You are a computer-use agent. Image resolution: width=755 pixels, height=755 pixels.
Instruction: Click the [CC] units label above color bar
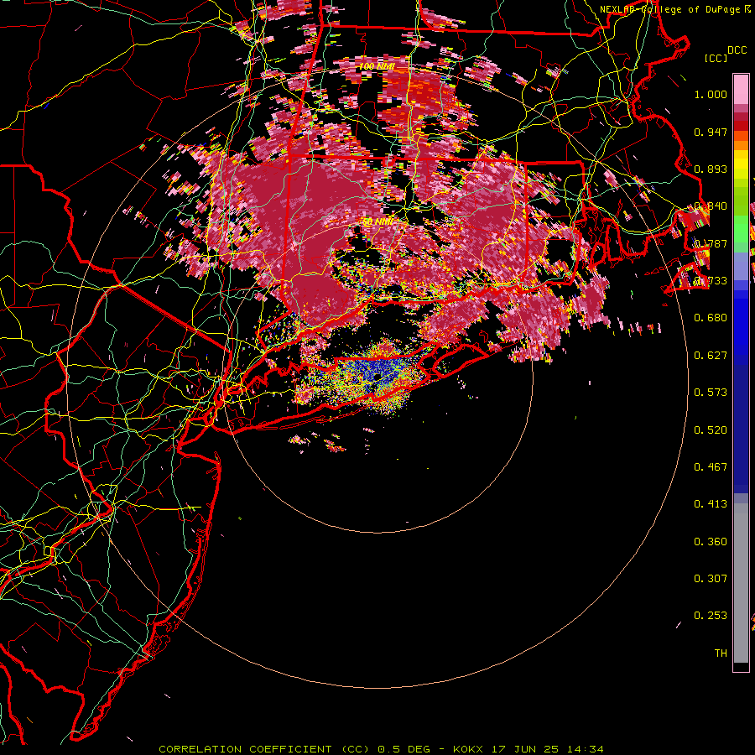pos(716,58)
